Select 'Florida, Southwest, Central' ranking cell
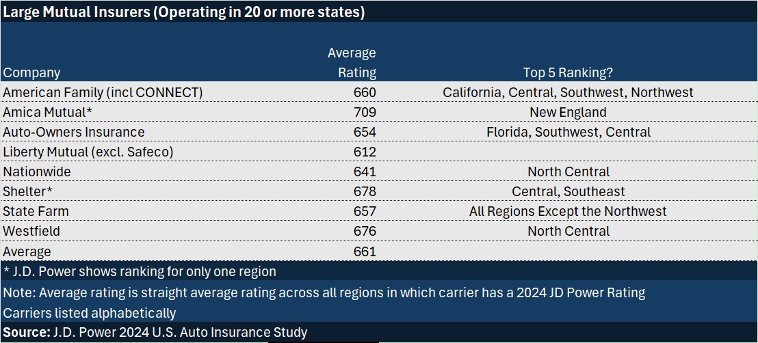Image resolution: width=758 pixels, height=343 pixels. pos(567,132)
